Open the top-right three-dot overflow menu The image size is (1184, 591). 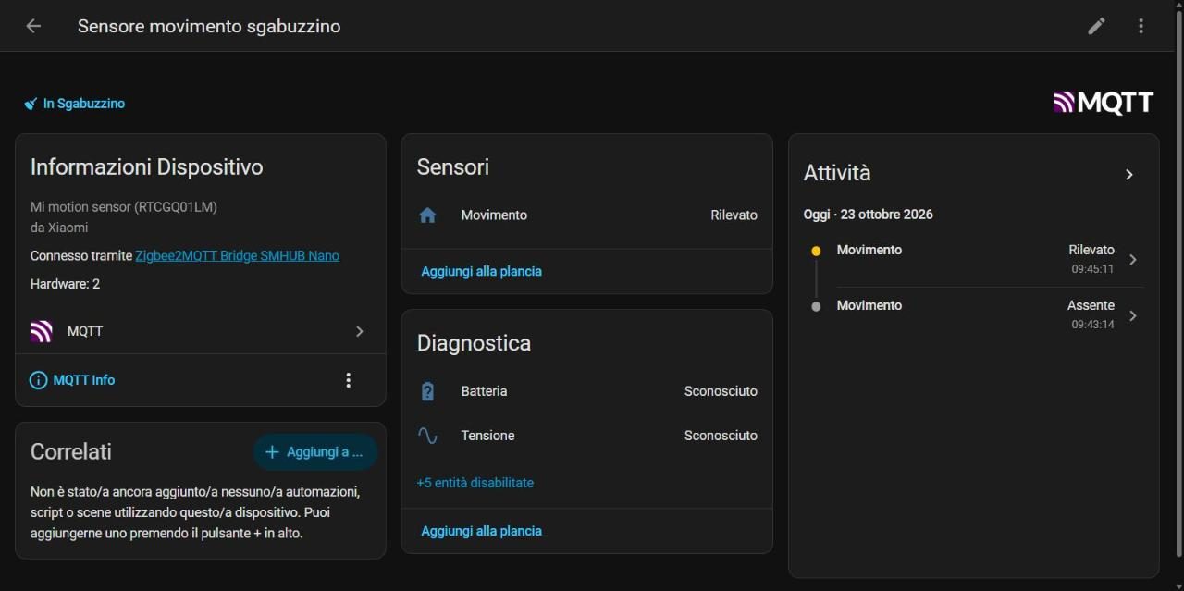(x=1141, y=26)
